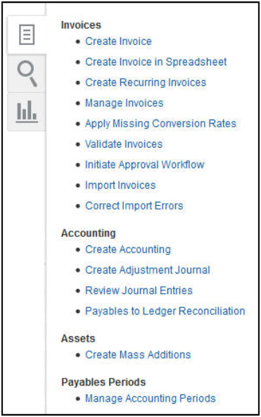The image size is (261, 417).
Task: Open the Reports bar chart panel tab
Action: [27, 112]
